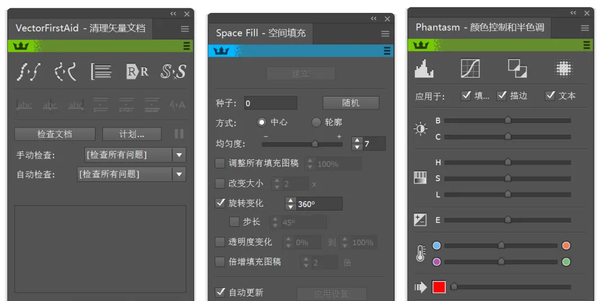The width and height of the screenshot is (607, 301).
Task: Click Phantasm C contrast slider
Action: [x=508, y=136]
